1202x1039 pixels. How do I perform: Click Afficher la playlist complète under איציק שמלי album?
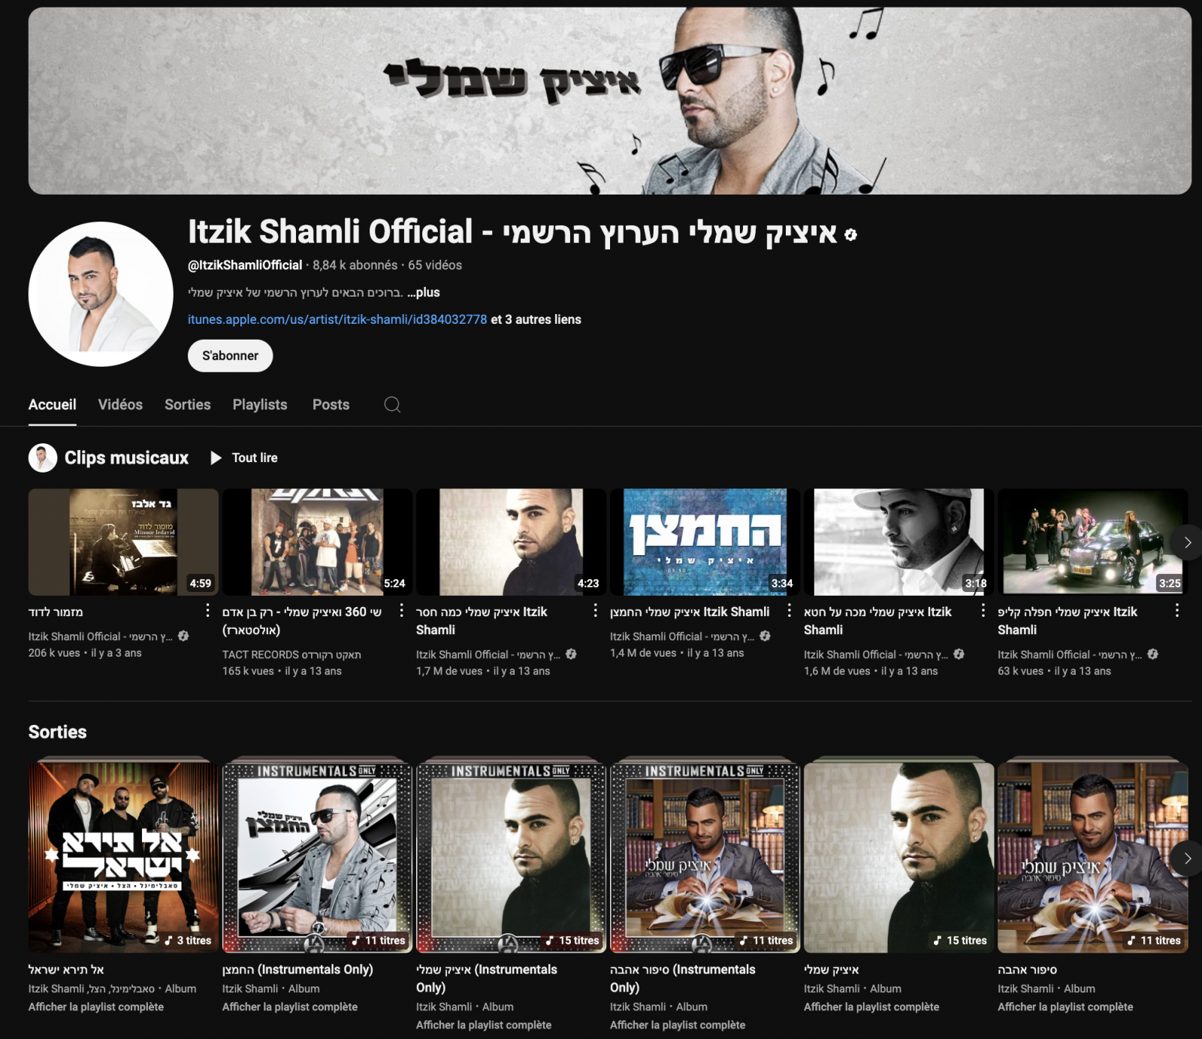871,1007
